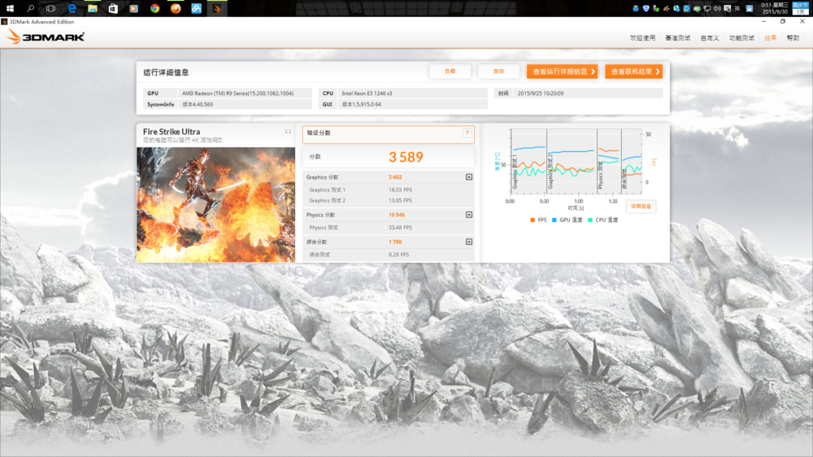
Task: Click the safely remove hardware tray icon
Action: click(x=656, y=8)
